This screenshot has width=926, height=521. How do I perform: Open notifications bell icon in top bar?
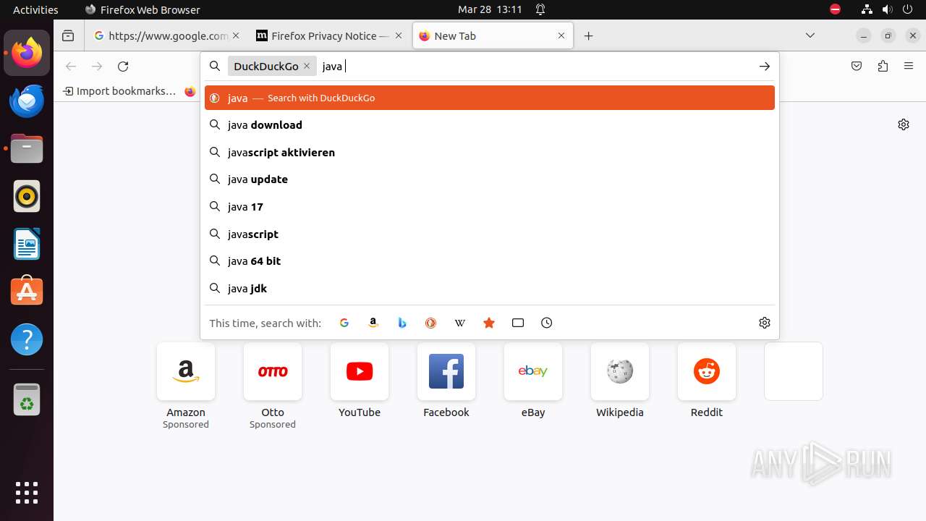click(x=540, y=9)
